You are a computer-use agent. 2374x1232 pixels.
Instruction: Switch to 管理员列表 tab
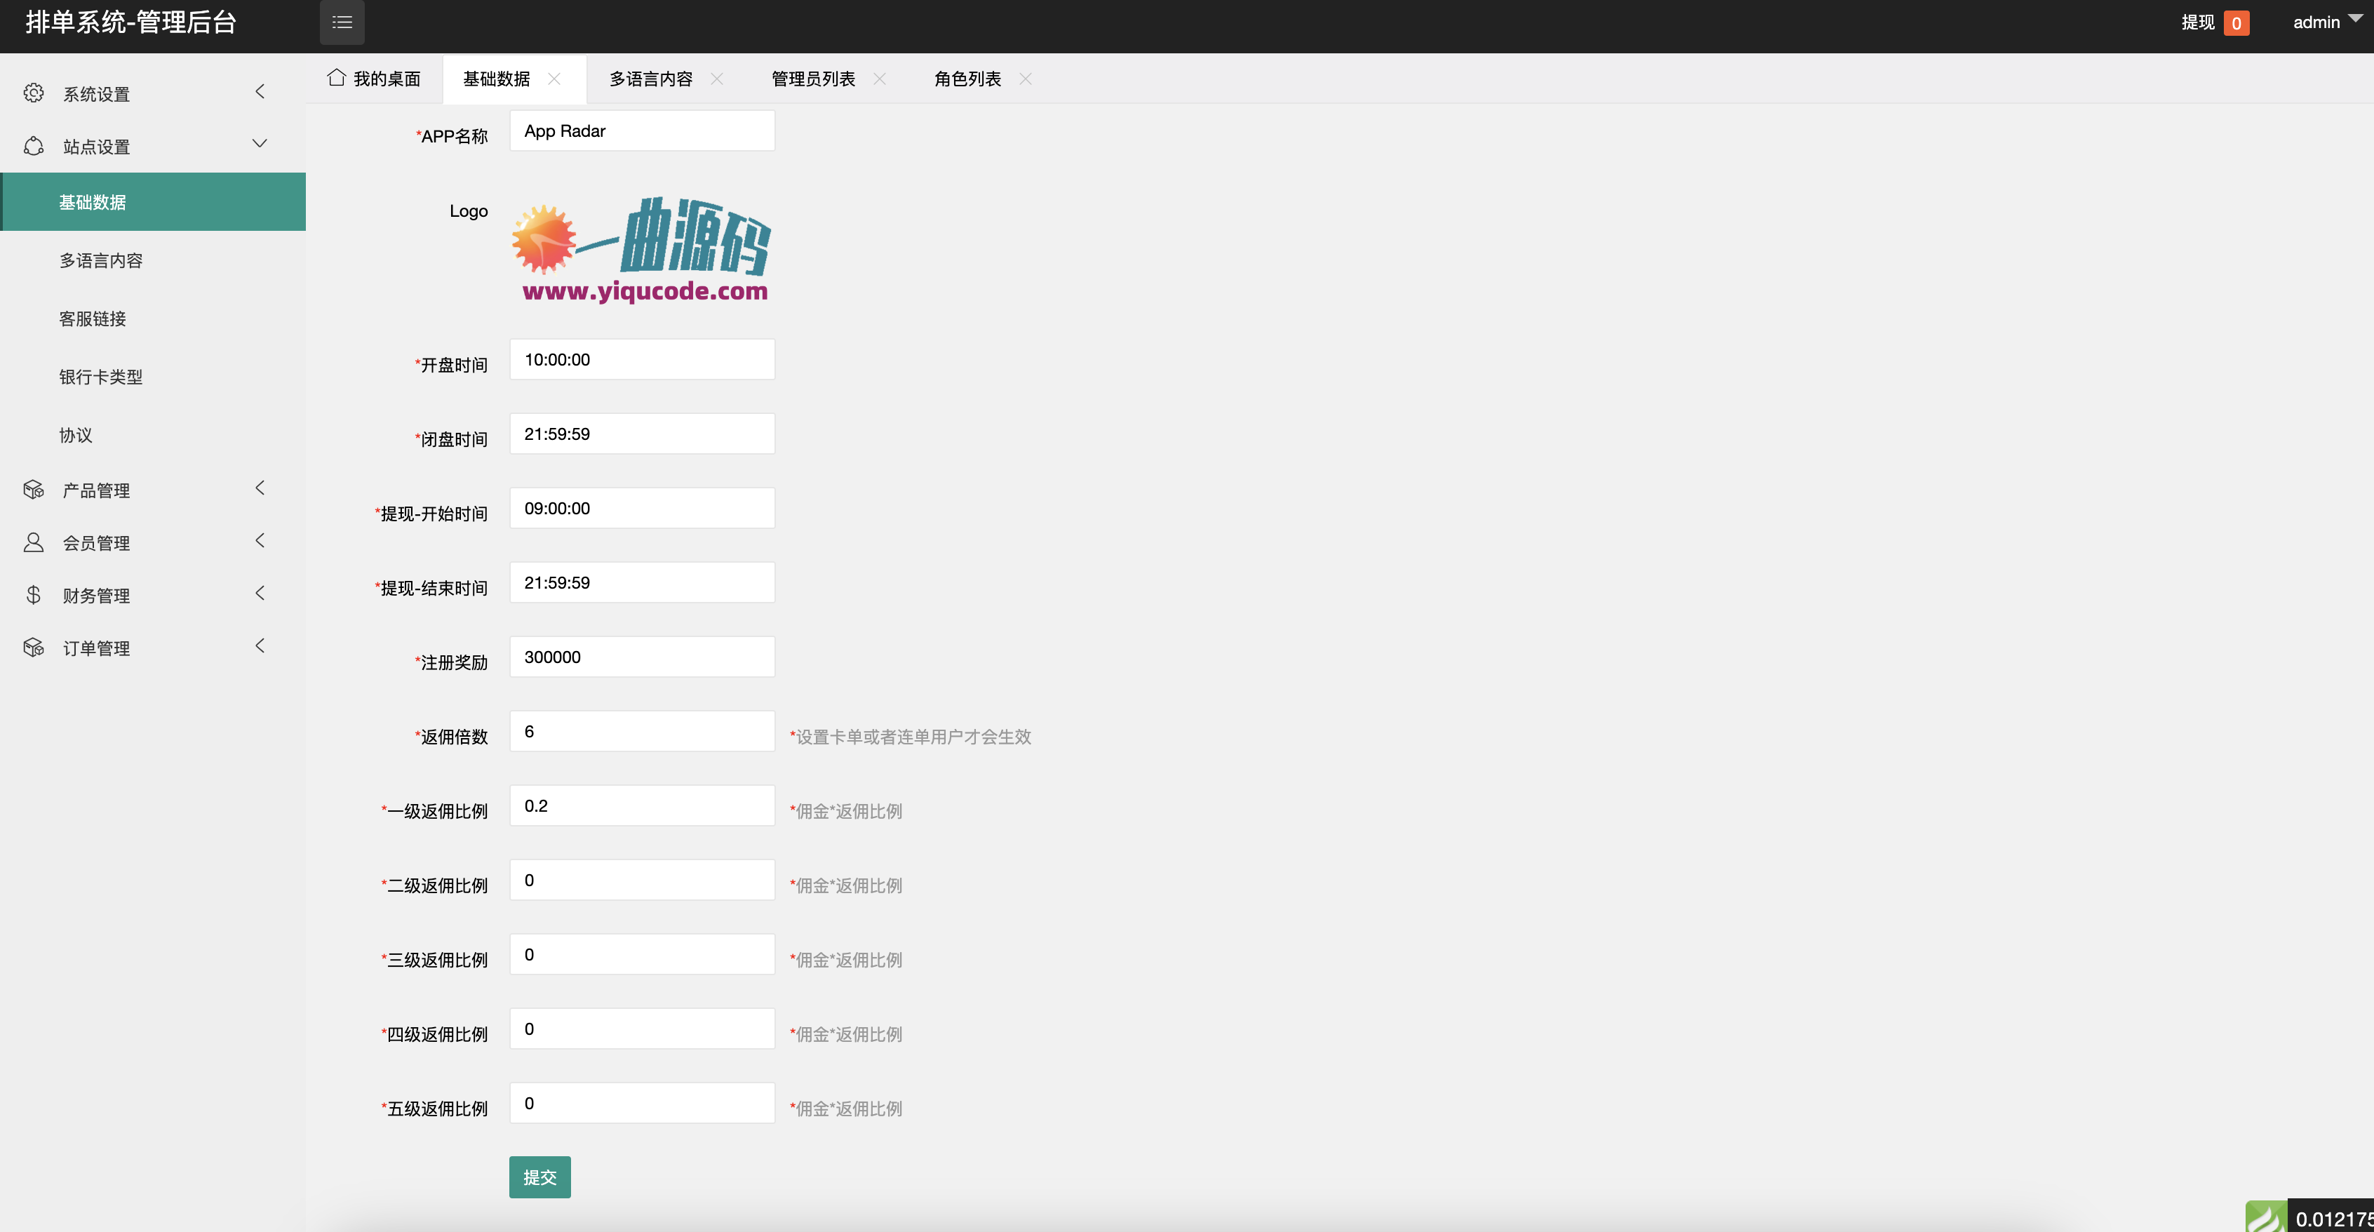click(x=813, y=79)
